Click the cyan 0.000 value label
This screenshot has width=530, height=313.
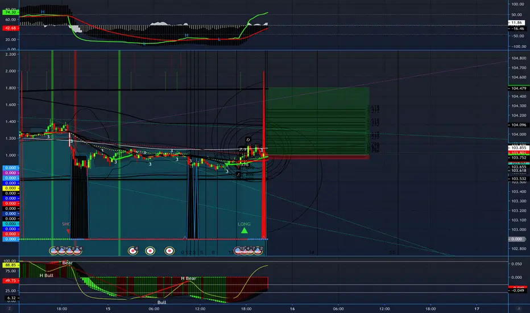click(x=10, y=224)
